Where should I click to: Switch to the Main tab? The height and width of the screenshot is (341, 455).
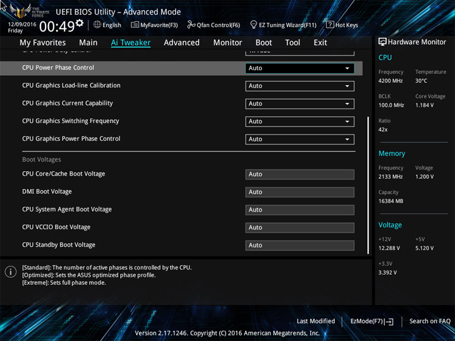[88, 43]
